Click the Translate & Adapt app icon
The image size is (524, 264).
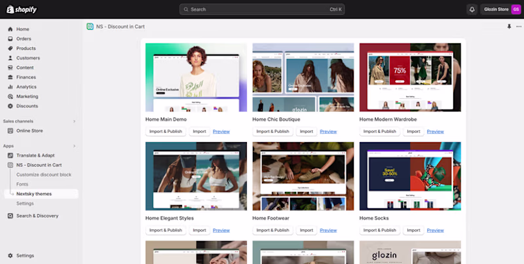tap(10, 155)
